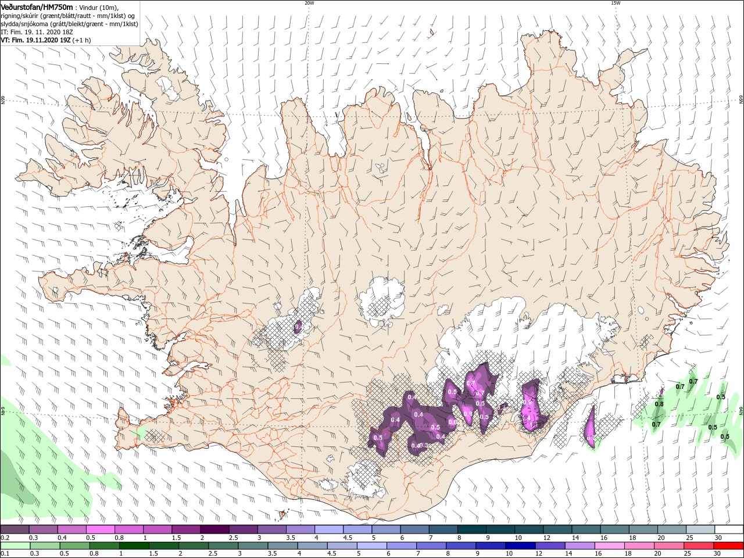Pick the lightest green 0.1 swatch in the bottom legend row
The height and width of the screenshot is (558, 744).
pyautogui.click(x=15, y=546)
